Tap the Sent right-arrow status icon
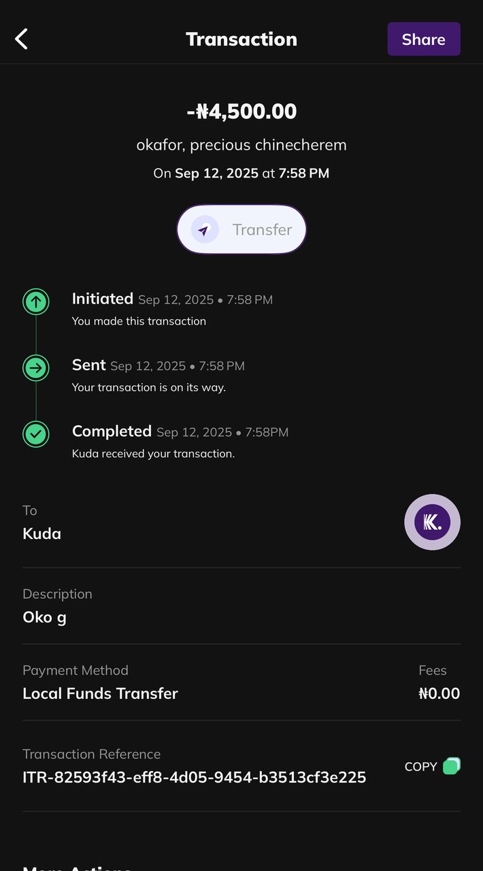This screenshot has width=483, height=871. pos(36,368)
